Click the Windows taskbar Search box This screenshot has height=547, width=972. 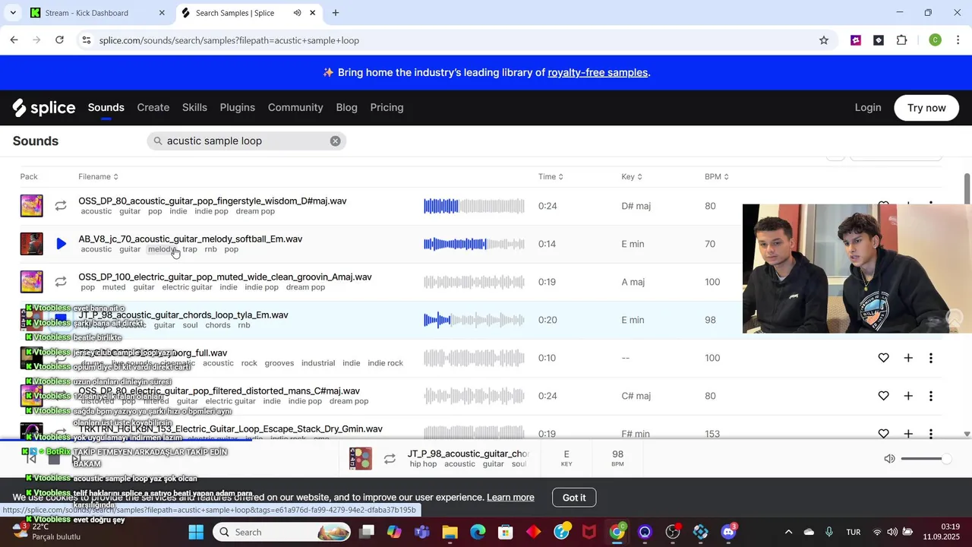(x=282, y=532)
